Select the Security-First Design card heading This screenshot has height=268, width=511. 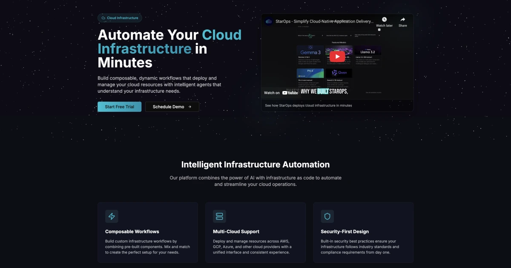click(344, 232)
